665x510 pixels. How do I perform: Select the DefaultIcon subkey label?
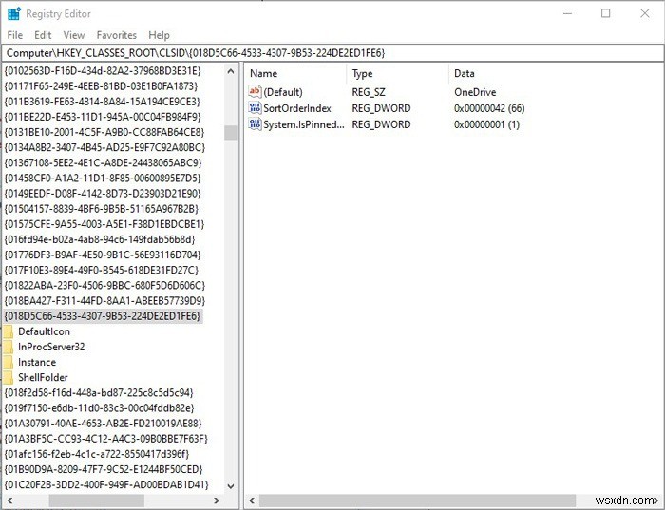44,331
